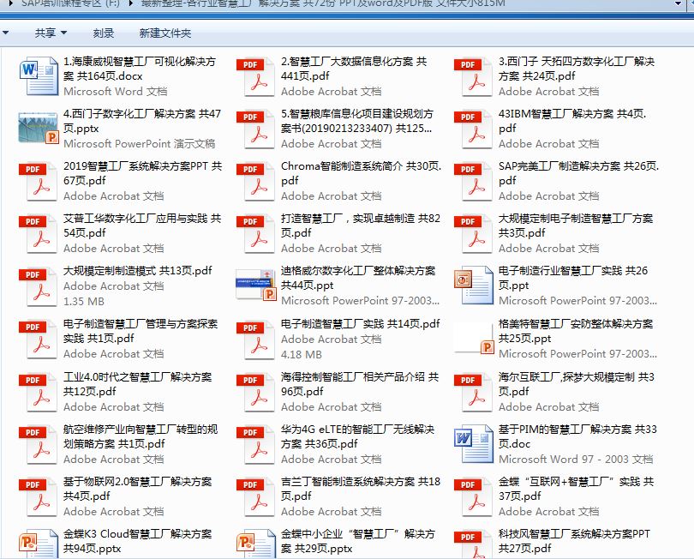Select file name 43IBM智慧工厂解决方案 共4页.pdf

point(572,121)
